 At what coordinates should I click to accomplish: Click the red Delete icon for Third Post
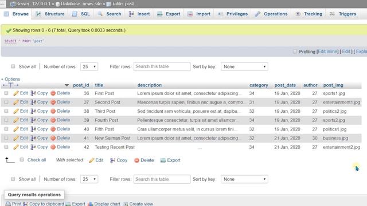[53, 111]
